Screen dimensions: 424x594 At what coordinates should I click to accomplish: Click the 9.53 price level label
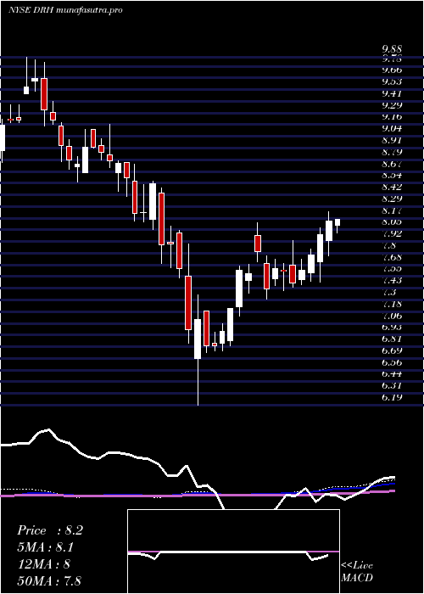tap(392, 81)
